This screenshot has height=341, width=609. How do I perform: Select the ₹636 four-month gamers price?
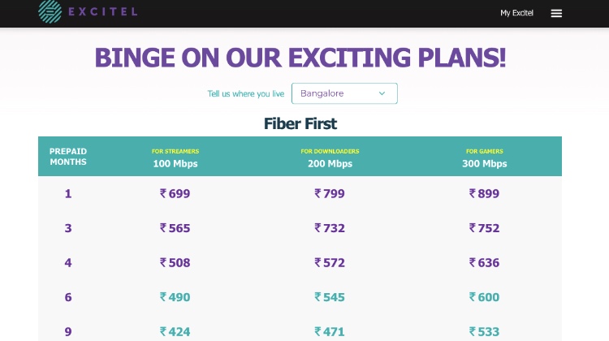point(484,262)
